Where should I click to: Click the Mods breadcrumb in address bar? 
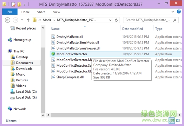click(47, 20)
